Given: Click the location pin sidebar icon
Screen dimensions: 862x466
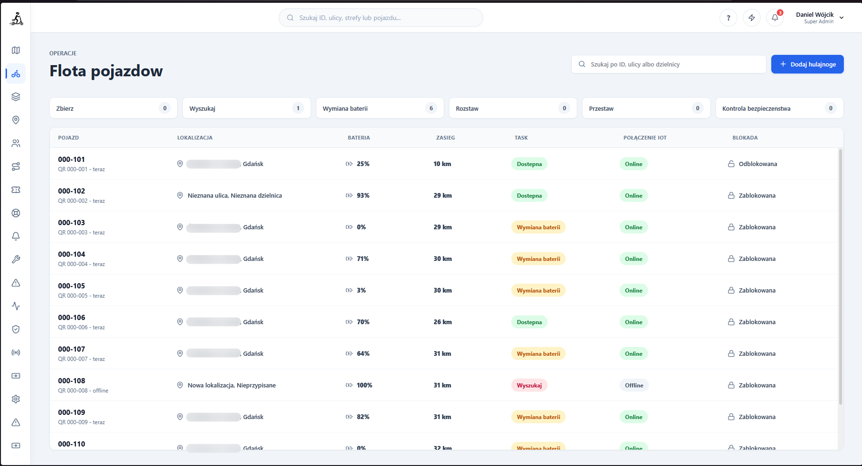Looking at the screenshot, I should [16, 120].
